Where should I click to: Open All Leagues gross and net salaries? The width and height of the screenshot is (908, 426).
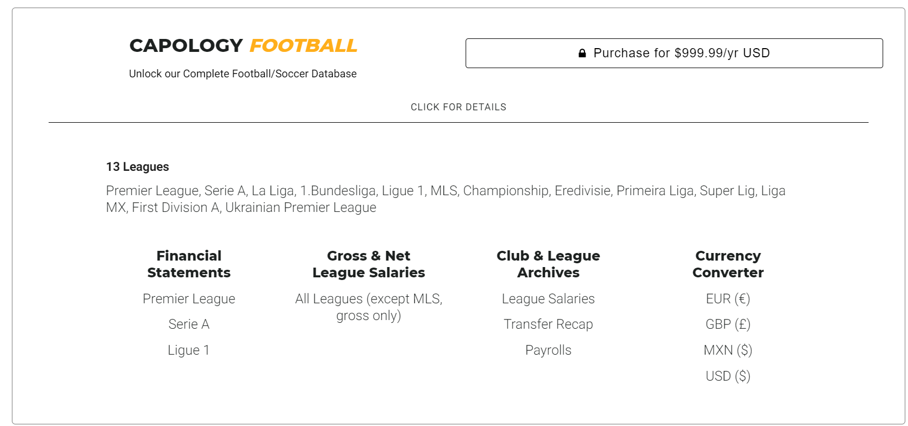[x=368, y=307]
